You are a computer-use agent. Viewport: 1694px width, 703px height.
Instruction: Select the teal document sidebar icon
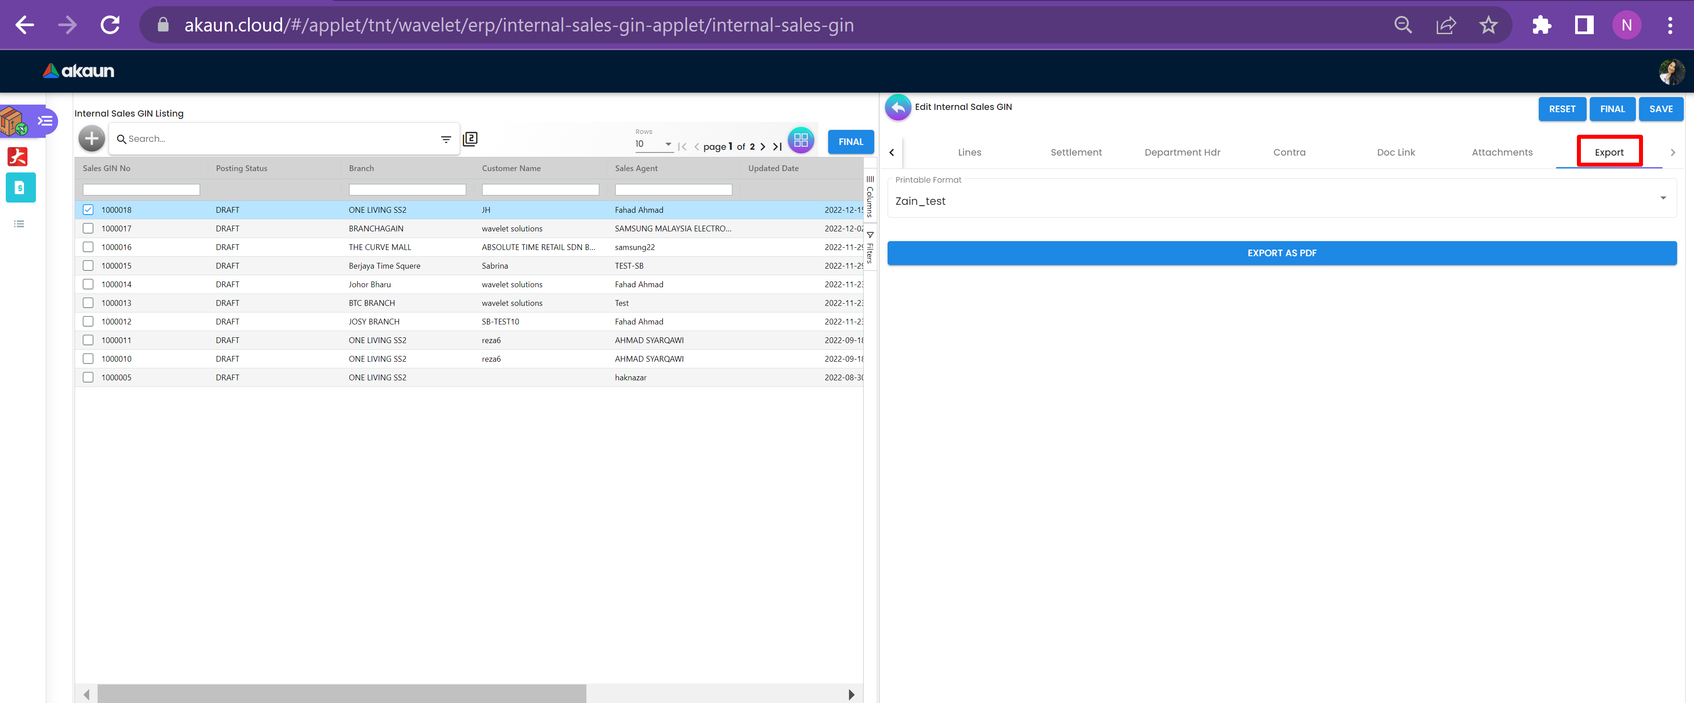point(20,188)
